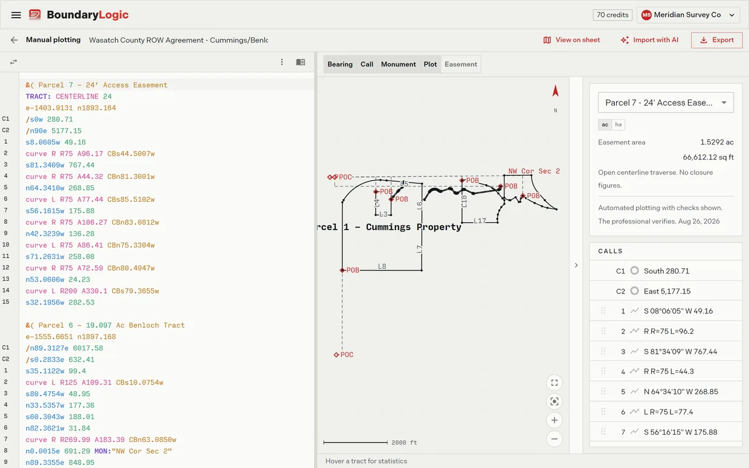This screenshot has height=468, width=749.
Task: Collapse the side panel with chevron
Action: 576,265
